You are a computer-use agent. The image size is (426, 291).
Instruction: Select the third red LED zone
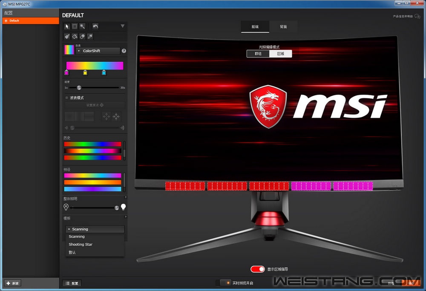pyautogui.click(x=269, y=186)
